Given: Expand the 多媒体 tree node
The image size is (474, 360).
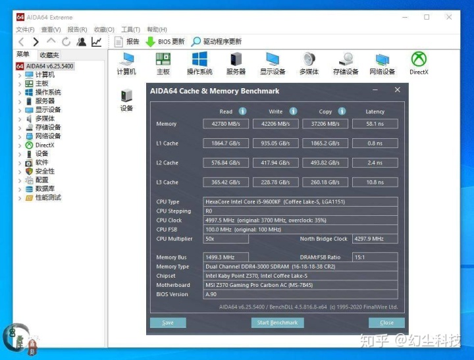Looking at the screenshot, I should coord(20,118).
